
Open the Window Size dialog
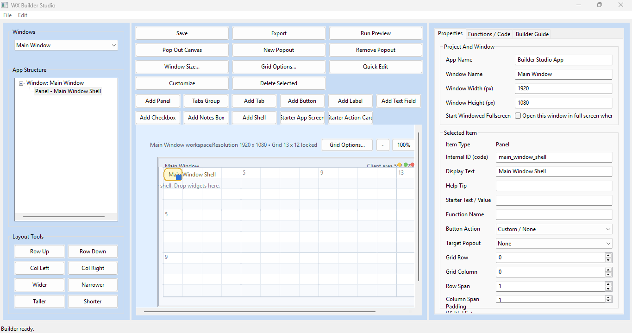click(182, 67)
